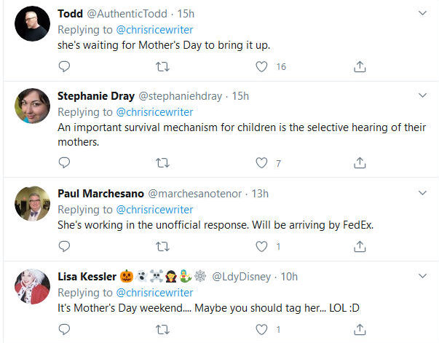439x343 pixels.
Task: Reply to Todd's tweet
Action: click(64, 67)
